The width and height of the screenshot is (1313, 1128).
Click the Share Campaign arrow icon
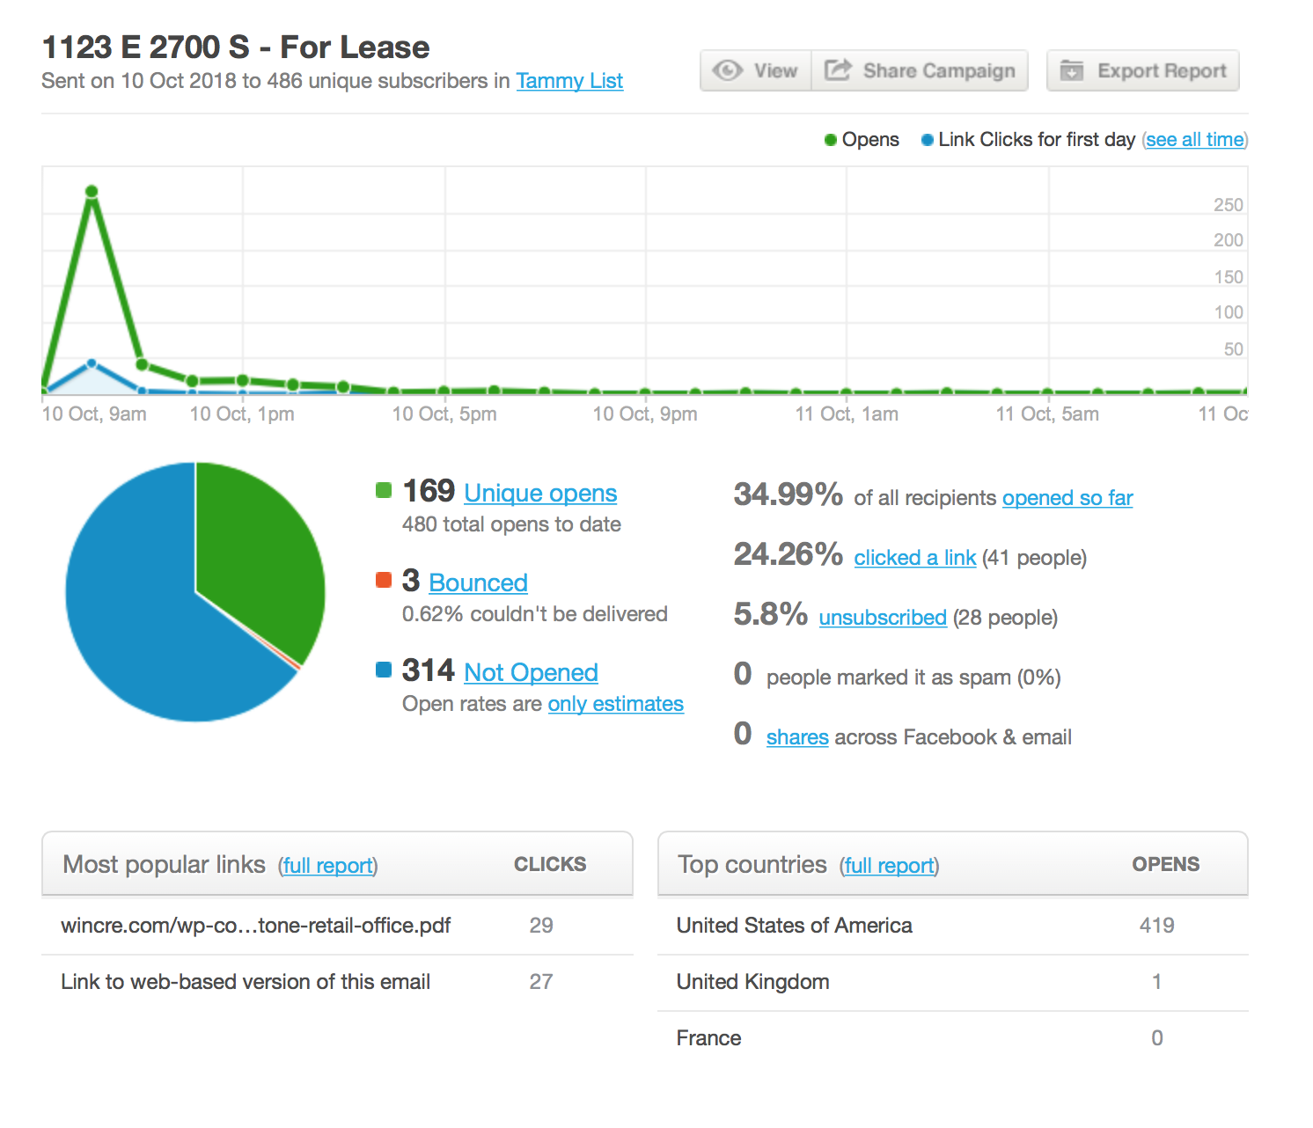(838, 70)
